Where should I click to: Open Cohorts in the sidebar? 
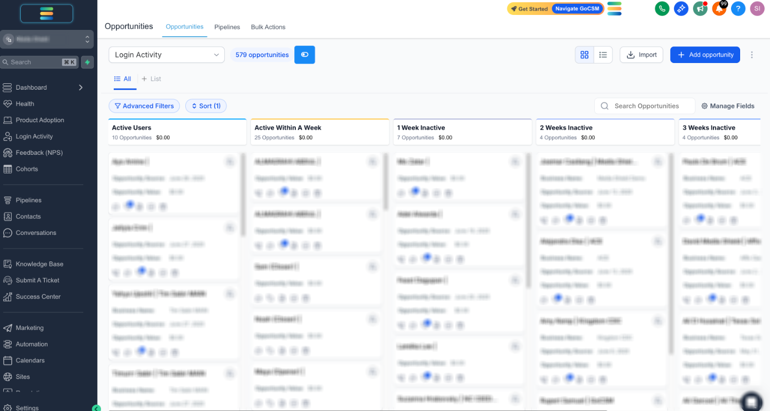click(27, 169)
